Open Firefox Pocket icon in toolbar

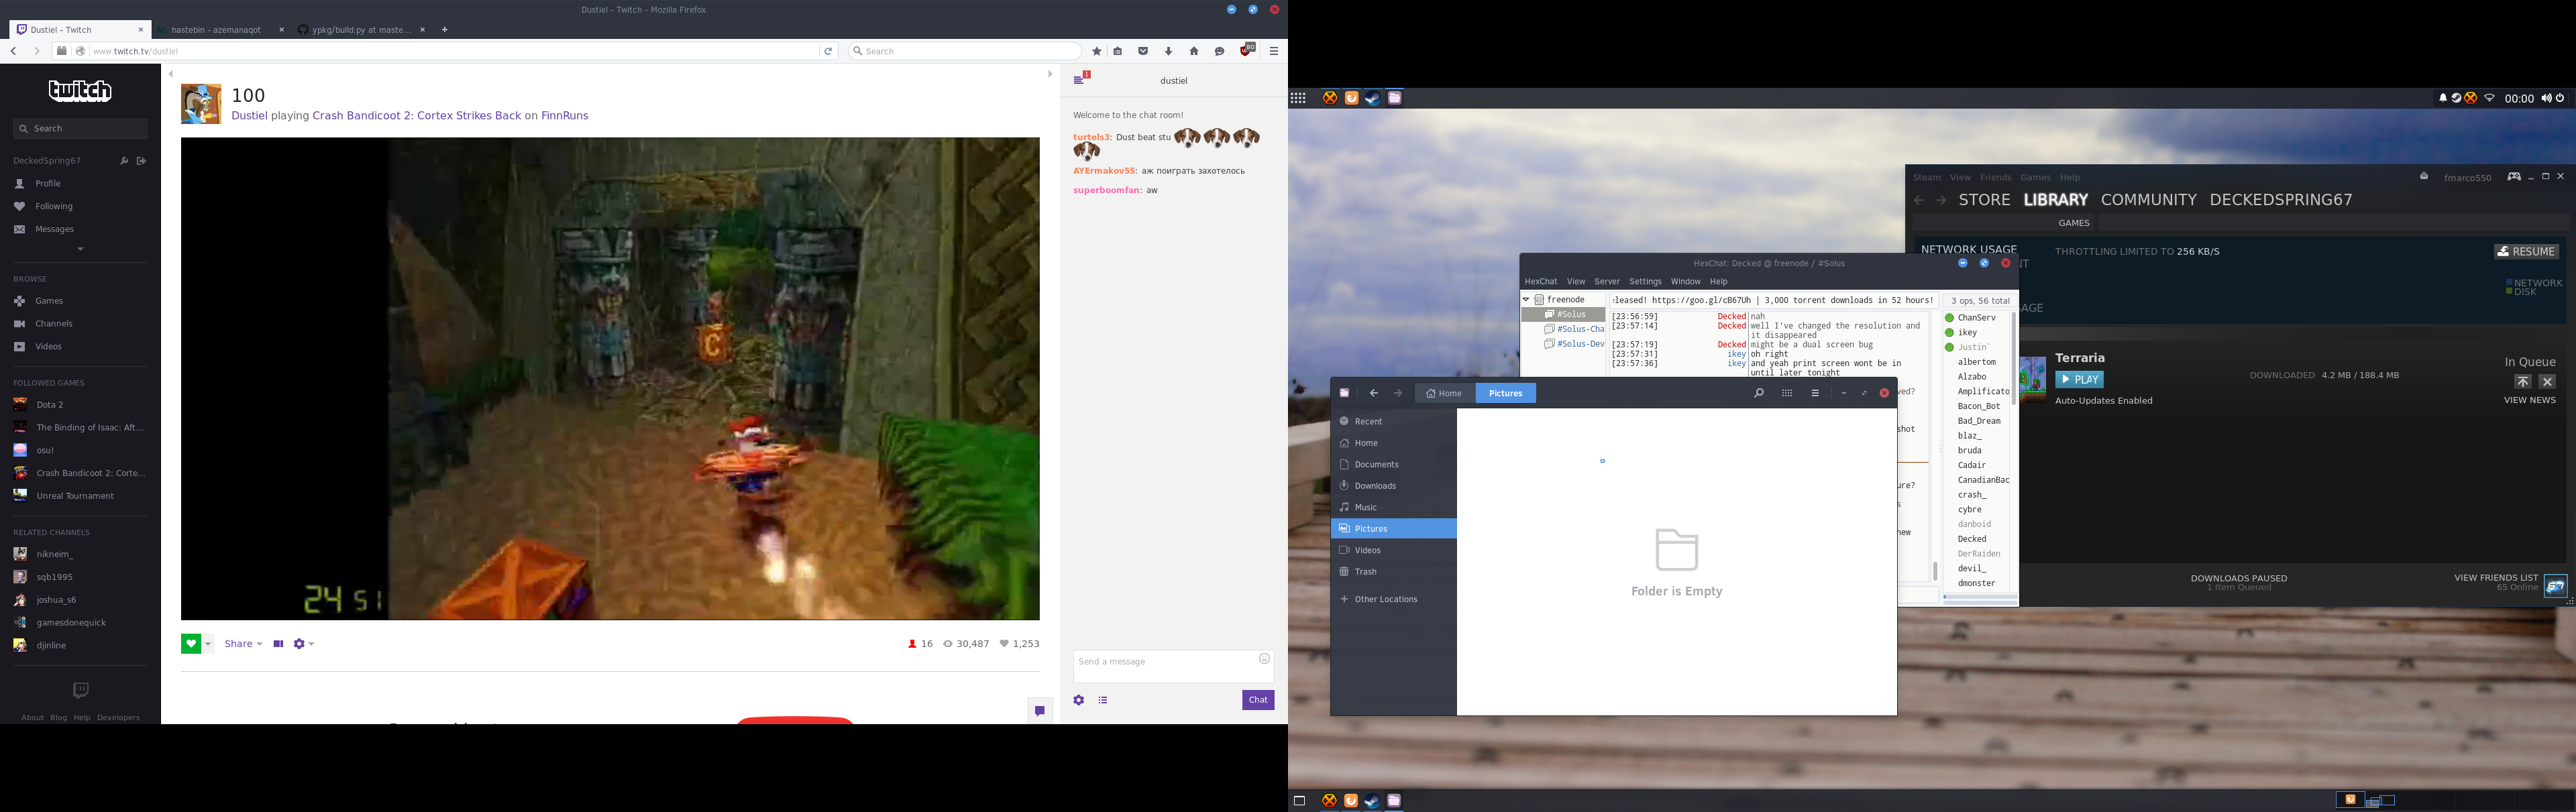pos(1143,51)
